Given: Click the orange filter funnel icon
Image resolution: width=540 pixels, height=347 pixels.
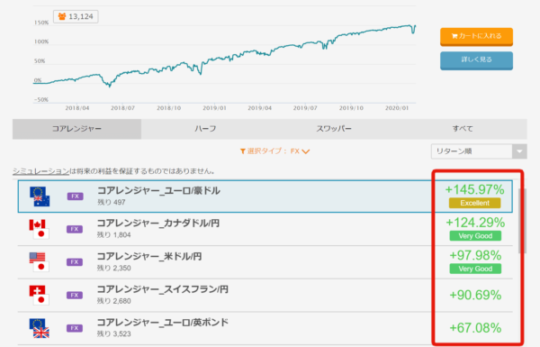Looking at the screenshot, I should click(x=243, y=151).
